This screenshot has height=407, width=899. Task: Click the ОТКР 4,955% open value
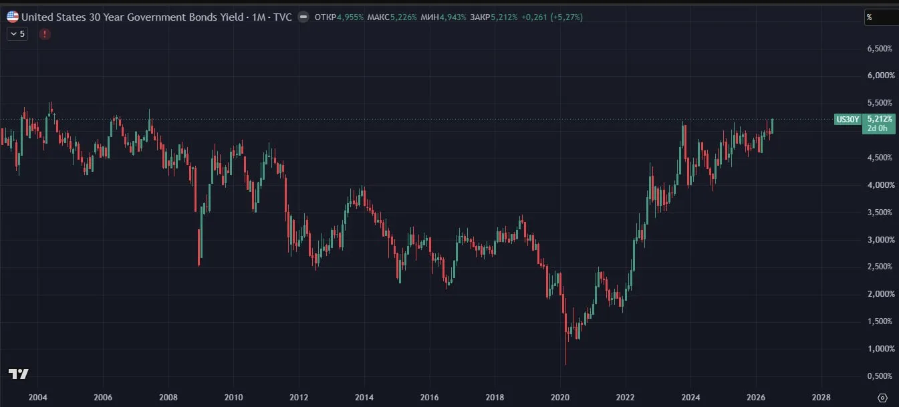pos(339,17)
